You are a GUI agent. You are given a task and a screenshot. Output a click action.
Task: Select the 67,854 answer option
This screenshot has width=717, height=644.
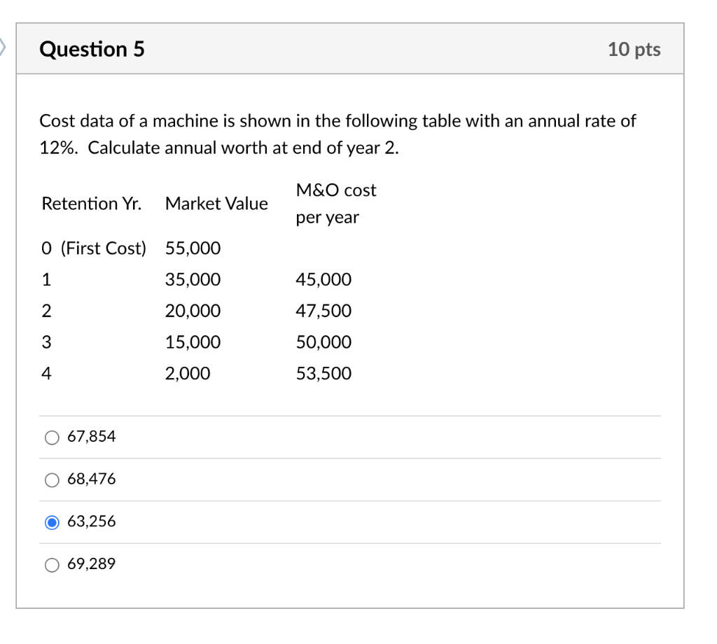pos(52,437)
